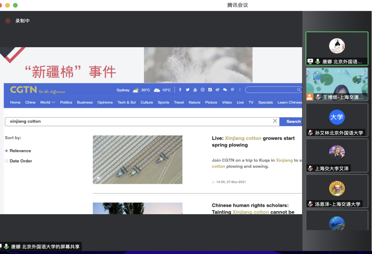Image resolution: width=372 pixels, height=254 pixels.
Task: Click the muted mic icon beside 上海交大李艾泽
Action: click(310, 168)
